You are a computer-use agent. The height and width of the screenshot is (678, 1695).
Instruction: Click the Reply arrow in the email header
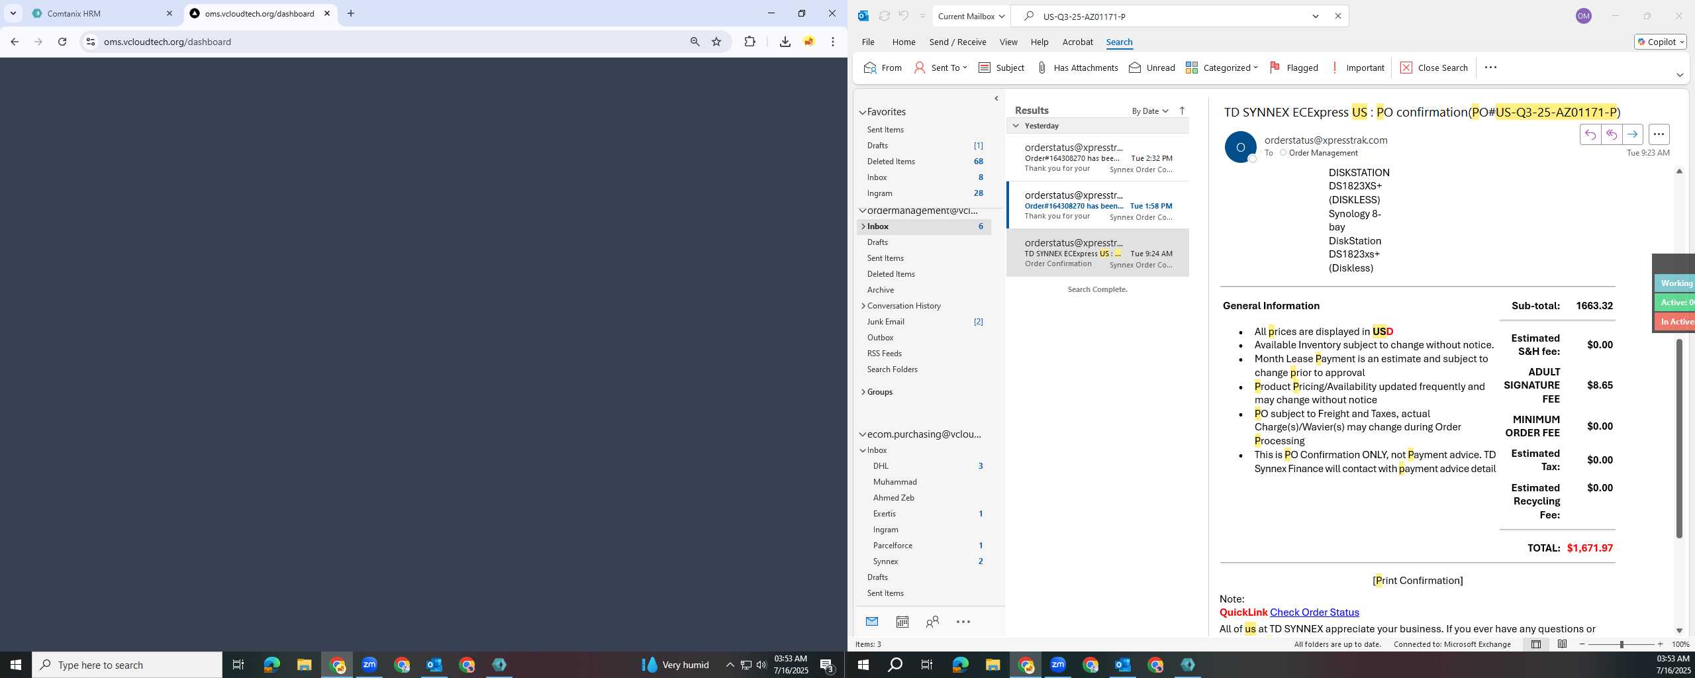tap(1590, 134)
